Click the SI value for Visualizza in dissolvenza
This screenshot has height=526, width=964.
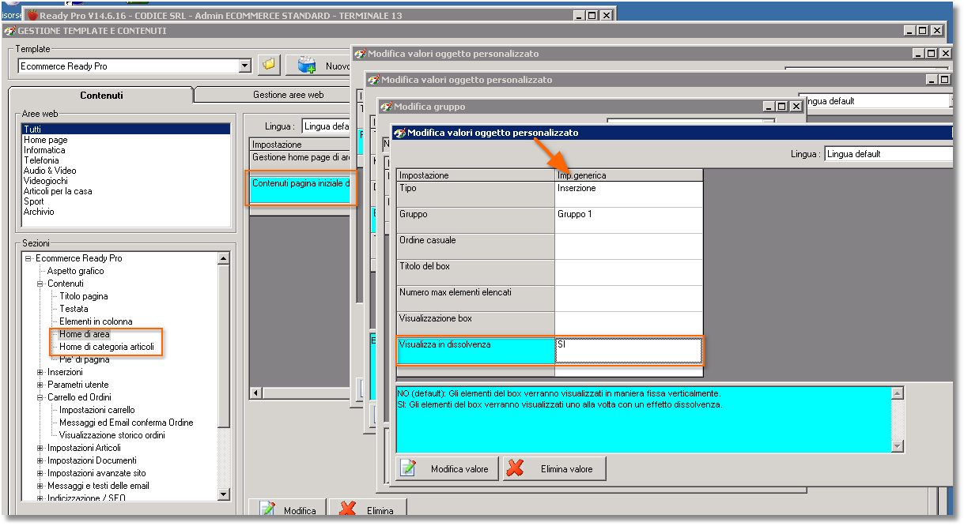(629, 351)
